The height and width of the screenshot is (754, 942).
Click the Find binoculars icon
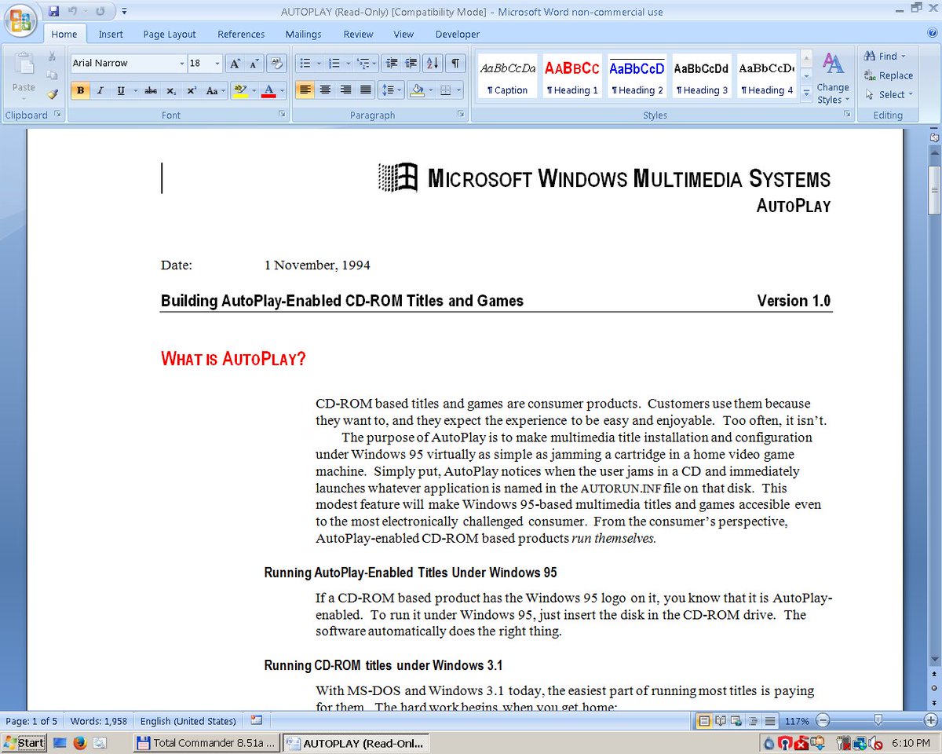870,57
